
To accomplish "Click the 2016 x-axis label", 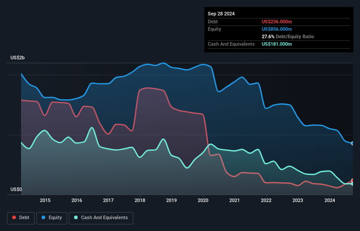I will point(77,200).
